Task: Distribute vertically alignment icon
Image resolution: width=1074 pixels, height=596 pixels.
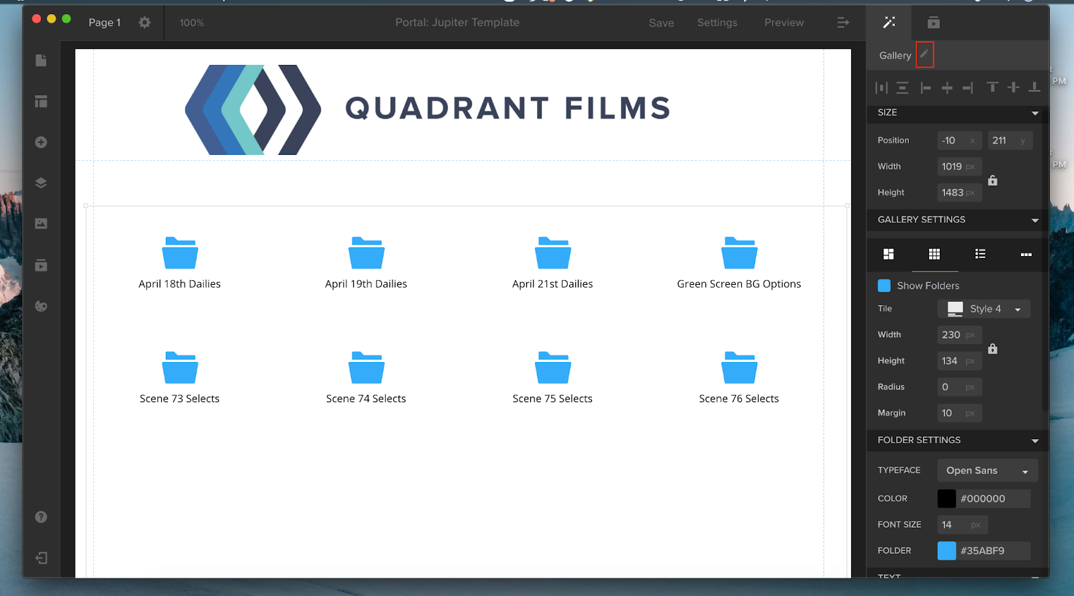Action: (902, 87)
